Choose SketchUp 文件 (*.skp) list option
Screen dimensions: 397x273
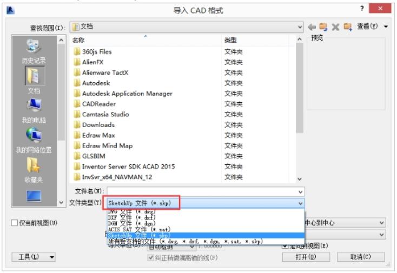click(x=206, y=236)
